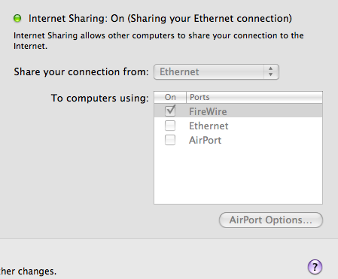Open help via the purple question mark
Screen dimensions: 338x279
[x=315, y=267]
